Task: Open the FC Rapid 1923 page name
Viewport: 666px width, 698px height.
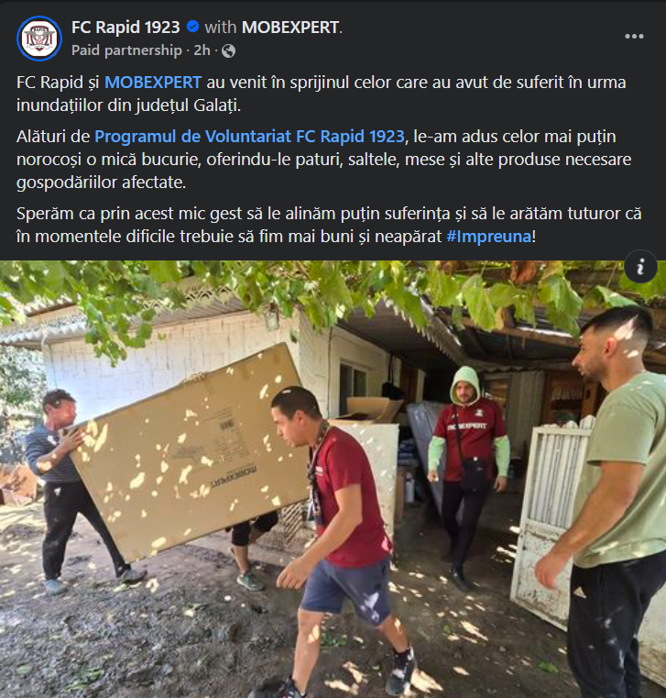Action: 126,28
